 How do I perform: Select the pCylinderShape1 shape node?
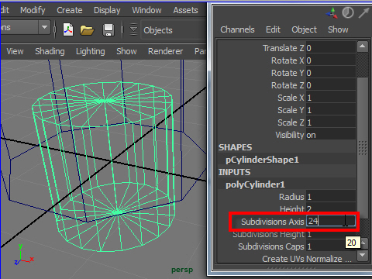(262, 160)
